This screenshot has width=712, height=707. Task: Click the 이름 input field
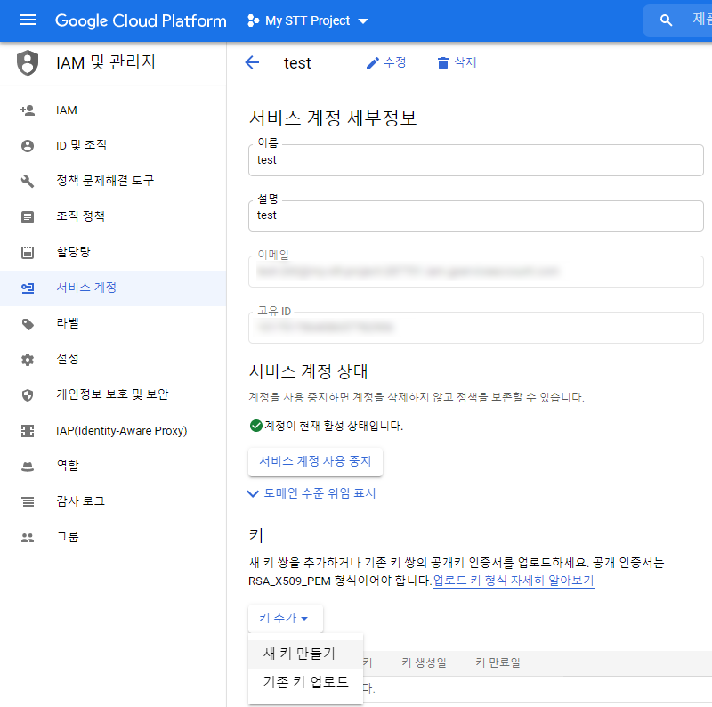[x=476, y=160]
